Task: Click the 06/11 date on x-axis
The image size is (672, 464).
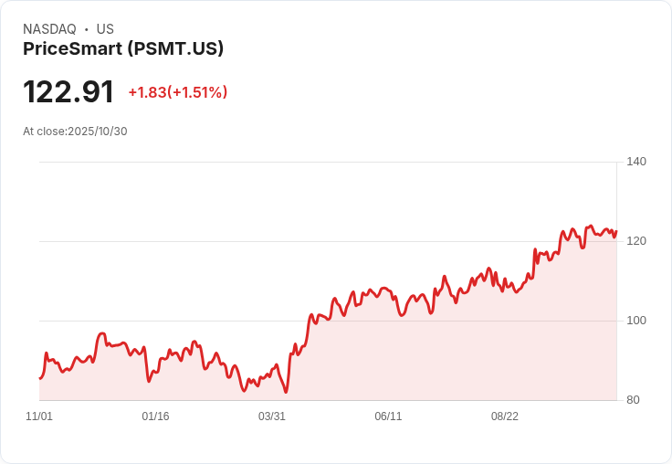Action: 388,417
